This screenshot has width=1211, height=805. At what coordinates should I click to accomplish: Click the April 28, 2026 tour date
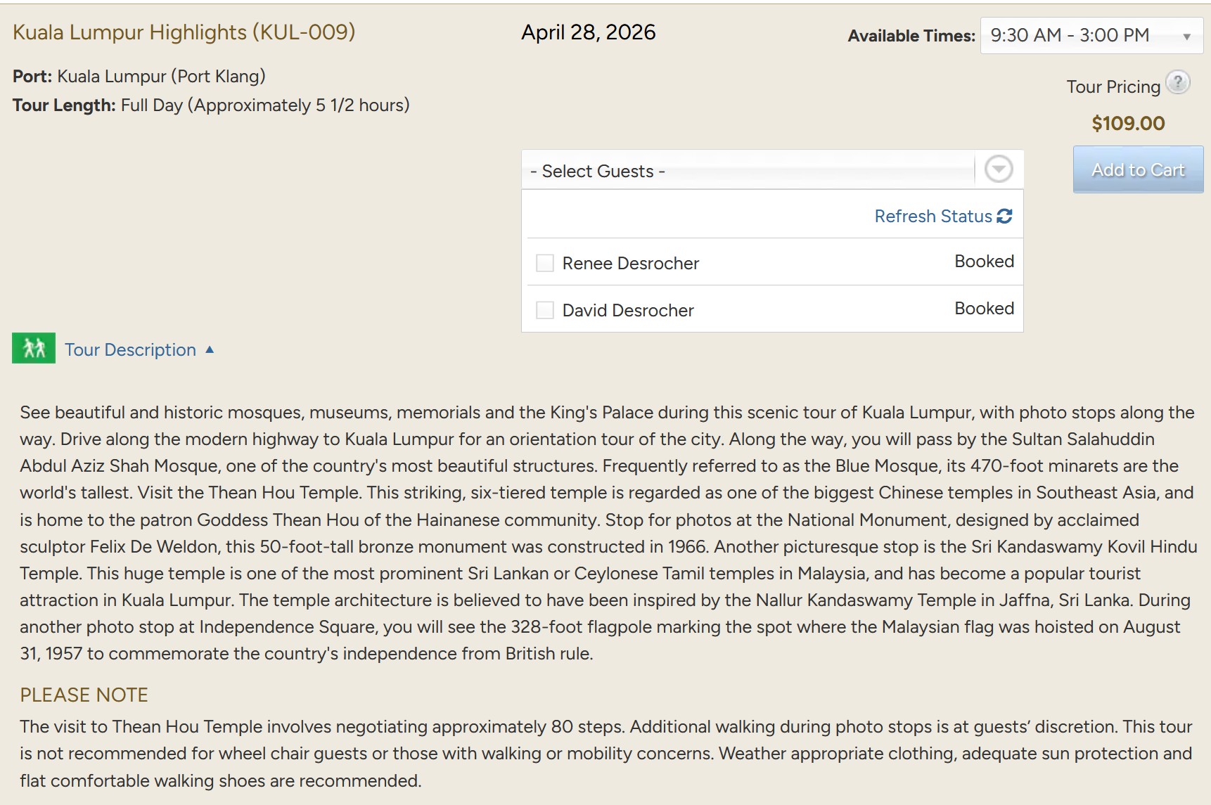tap(588, 32)
